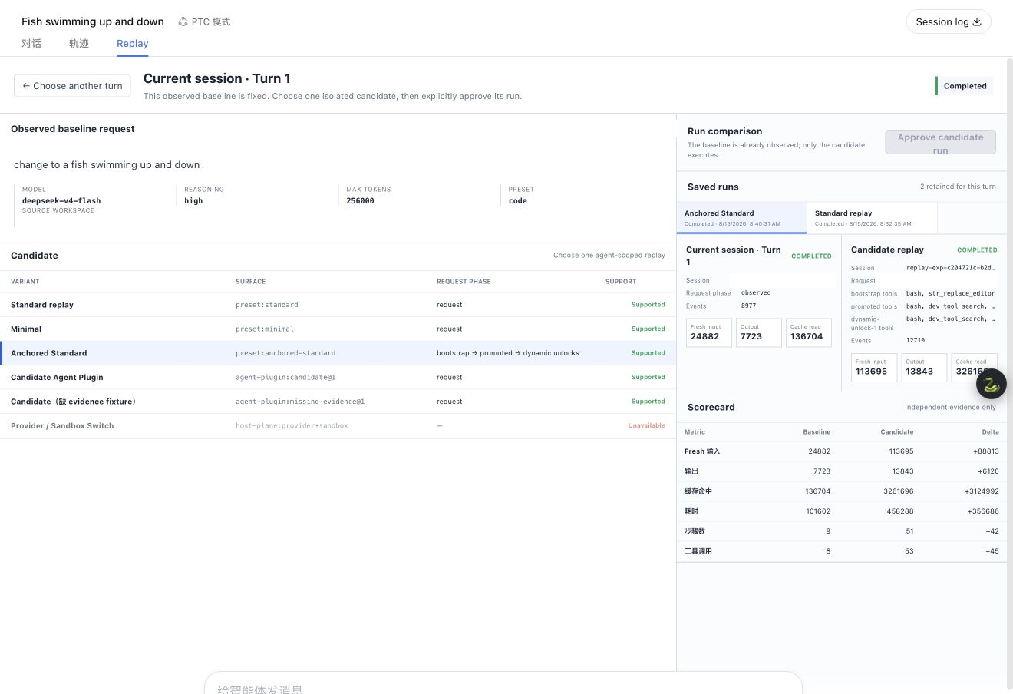Switch to the 对话 tab
Viewport: 1013px width, 694px height.
(31, 44)
